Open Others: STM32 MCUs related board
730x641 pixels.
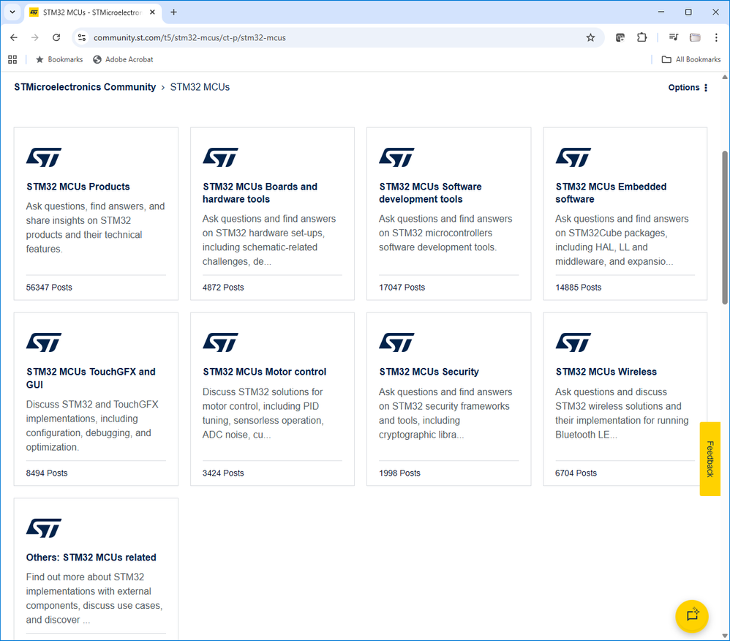click(91, 557)
